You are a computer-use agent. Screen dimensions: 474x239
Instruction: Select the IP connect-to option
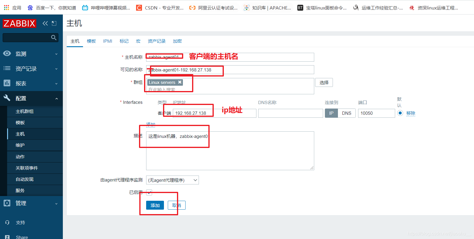click(x=331, y=113)
